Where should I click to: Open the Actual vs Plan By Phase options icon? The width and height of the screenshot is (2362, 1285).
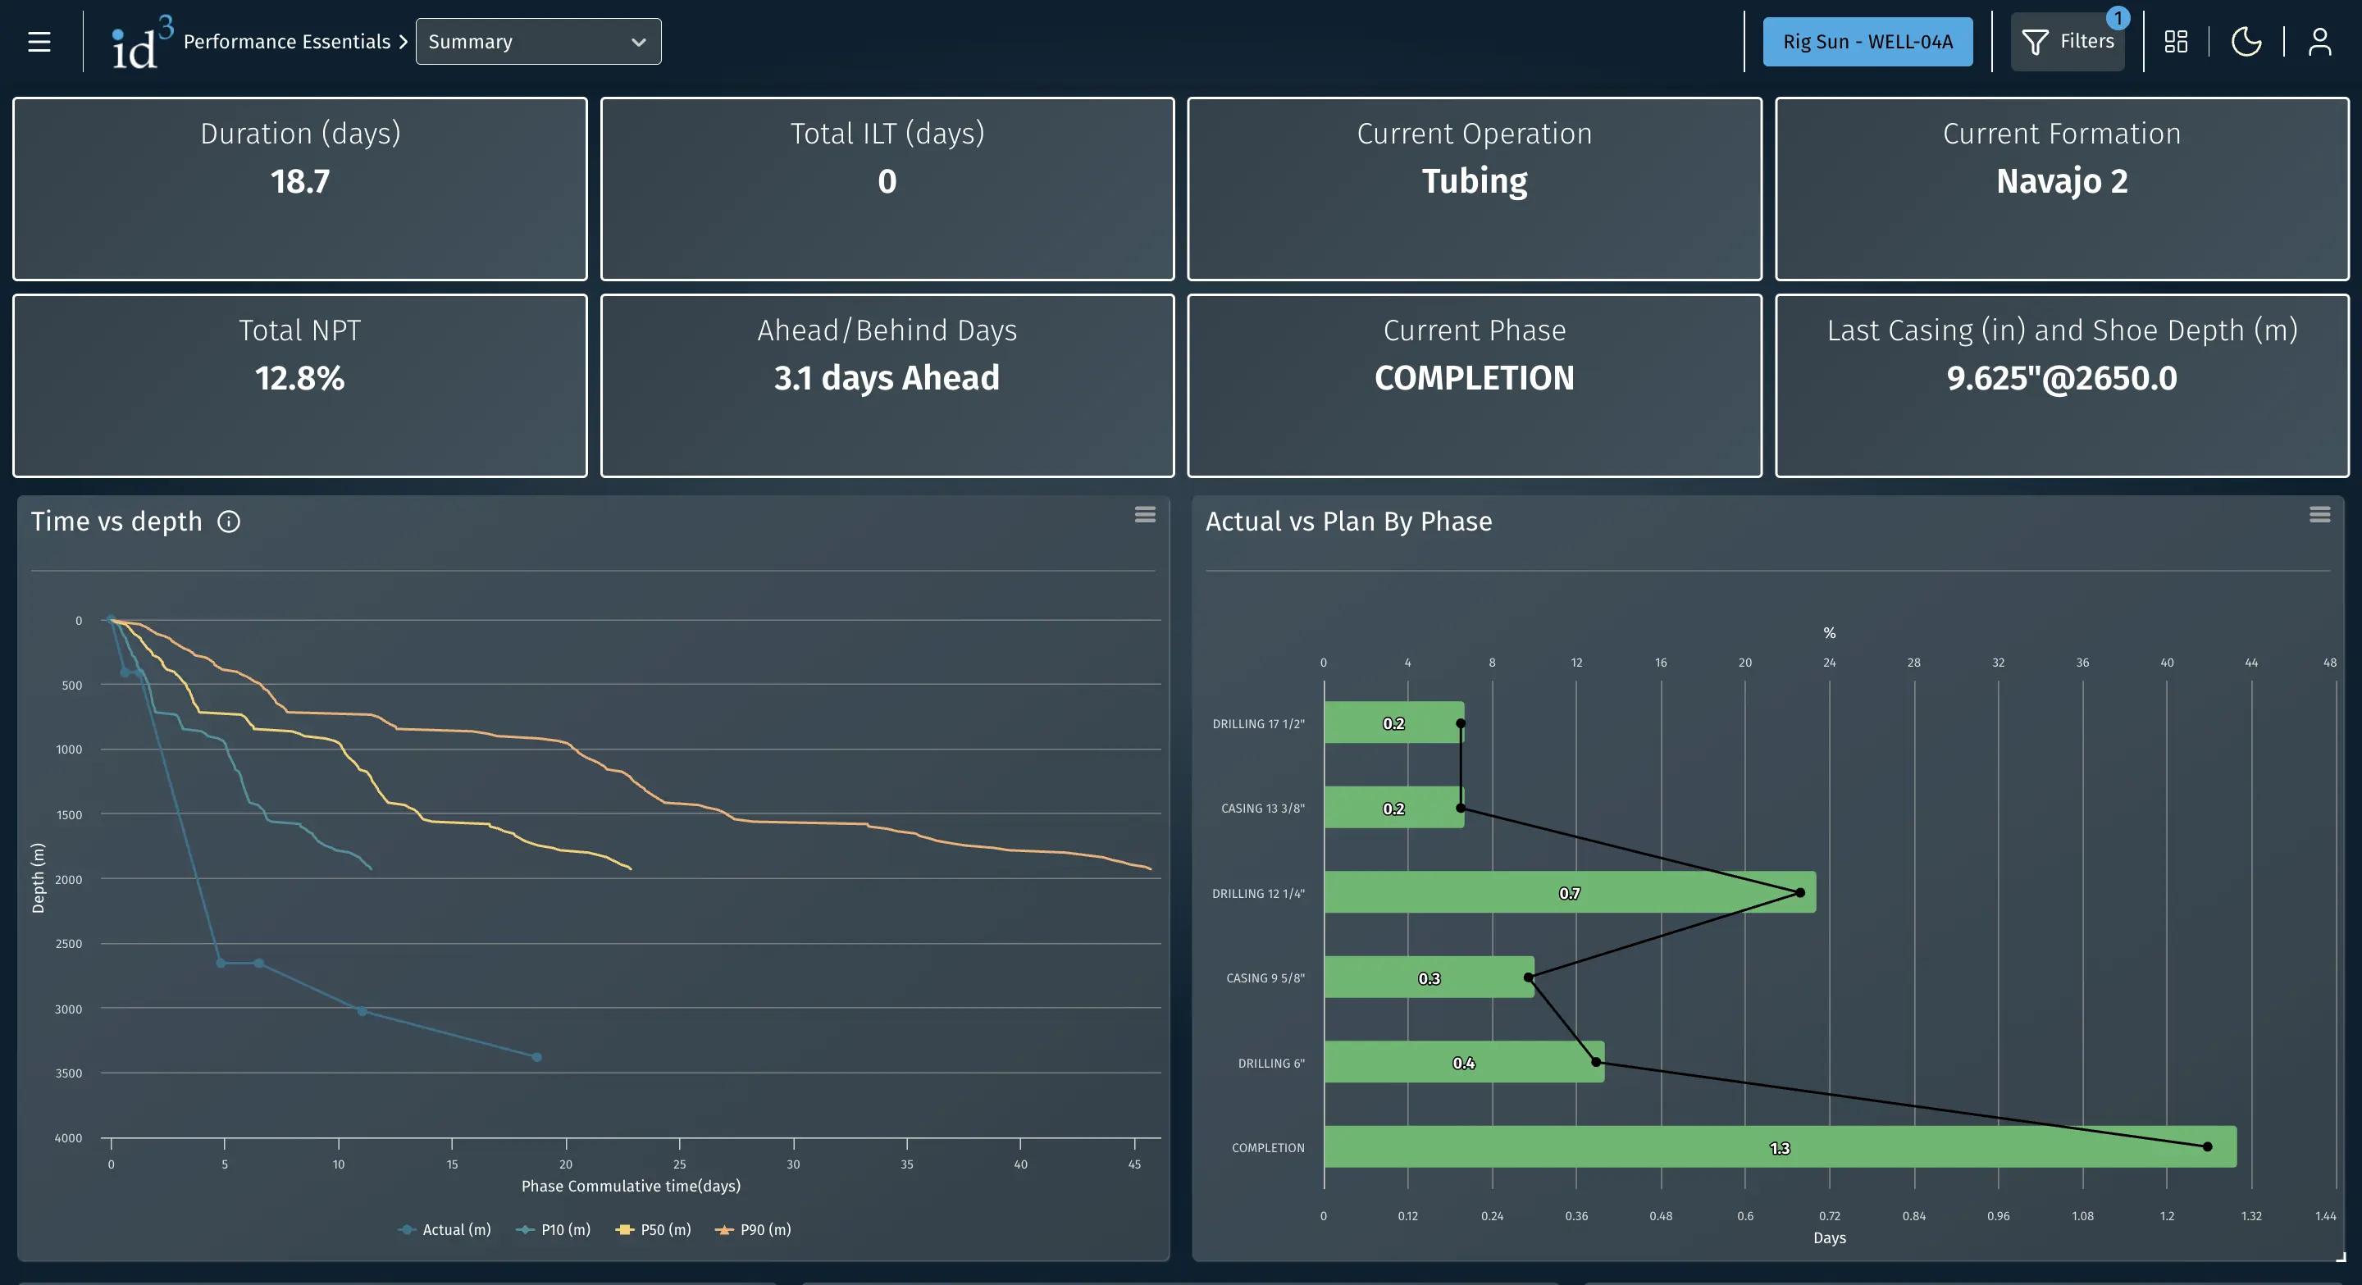2319,515
